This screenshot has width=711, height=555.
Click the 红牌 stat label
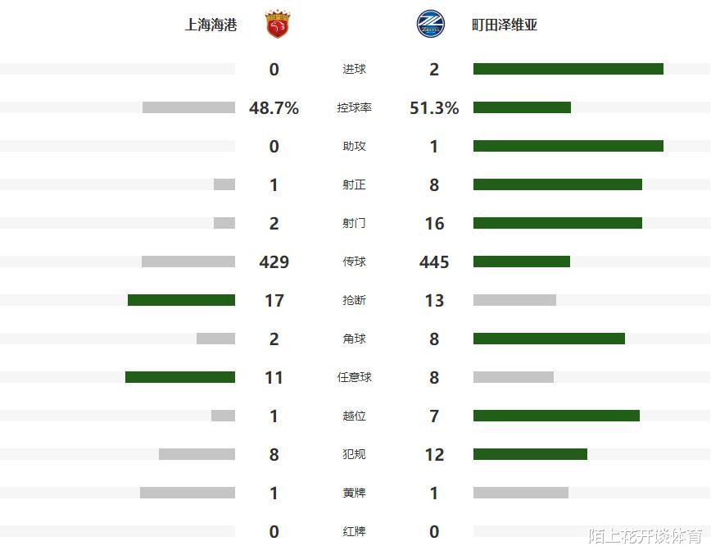[x=355, y=531]
